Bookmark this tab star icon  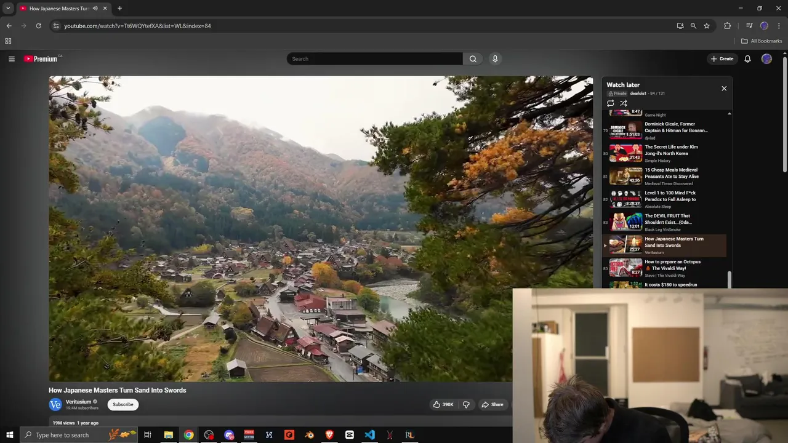coord(707,26)
